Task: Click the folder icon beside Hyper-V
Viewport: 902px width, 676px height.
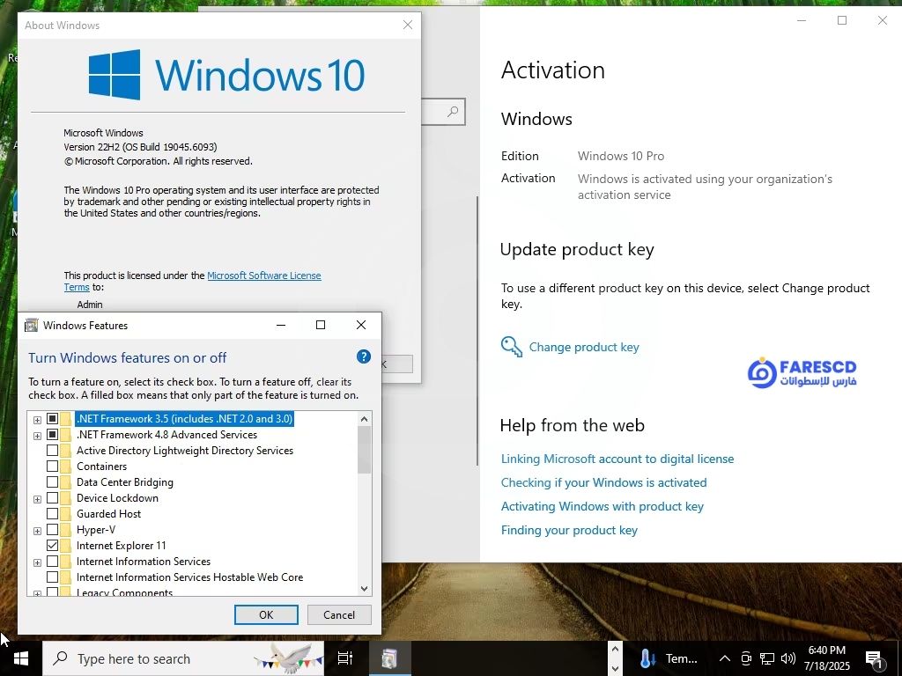Action: click(x=66, y=529)
